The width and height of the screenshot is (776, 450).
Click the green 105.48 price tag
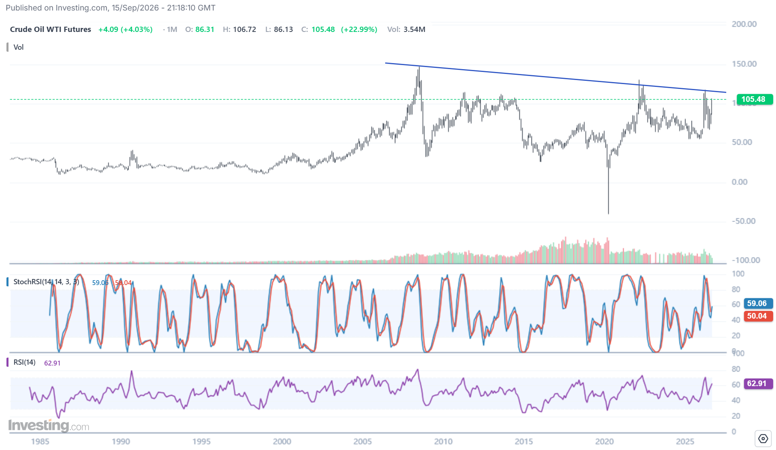pos(755,99)
